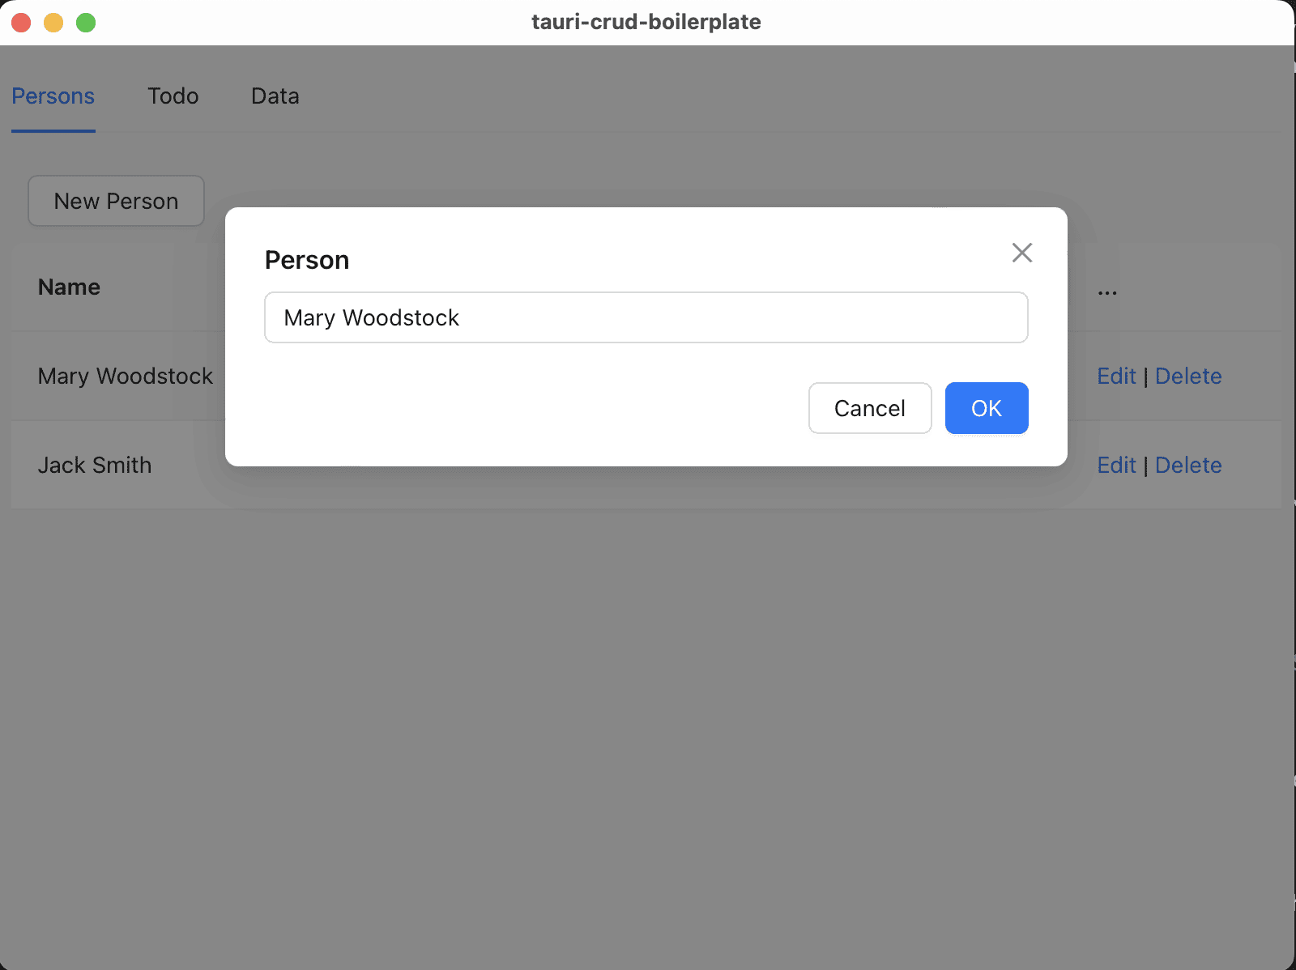Edit the Jack Smith row

click(x=1116, y=466)
